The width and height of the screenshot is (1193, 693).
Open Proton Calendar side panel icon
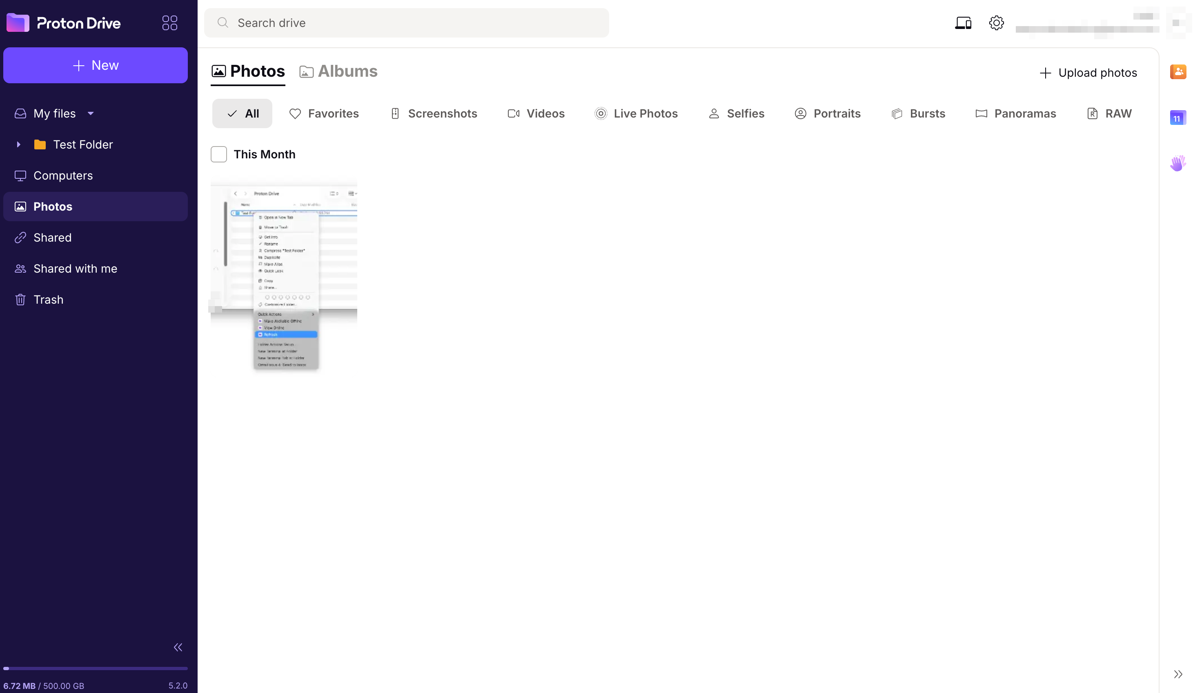point(1177,118)
